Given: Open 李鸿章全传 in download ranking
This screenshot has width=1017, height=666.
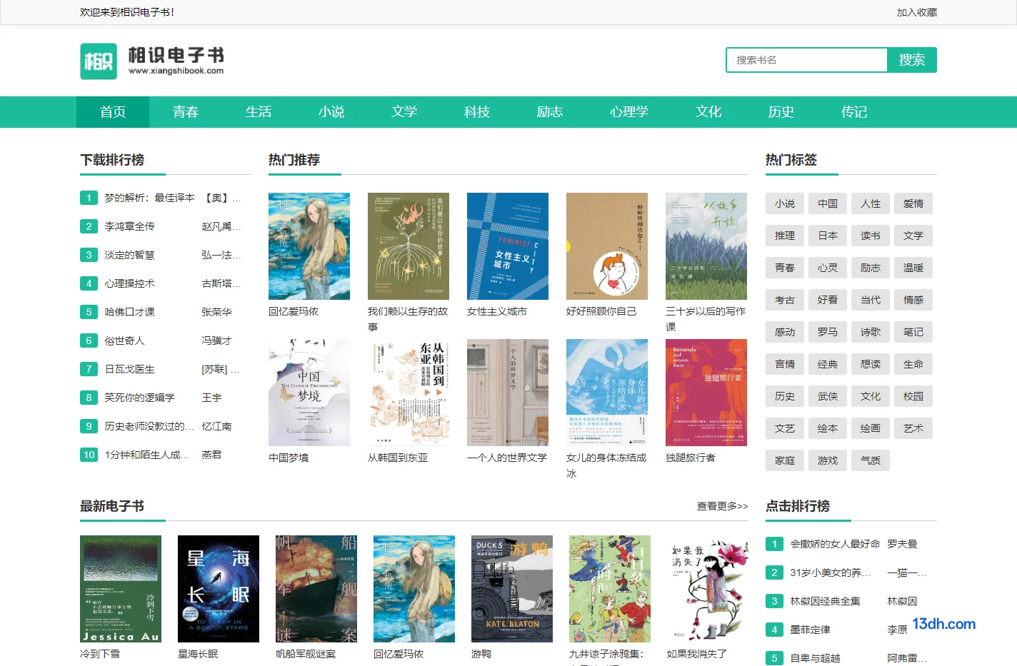Looking at the screenshot, I should point(129,226).
